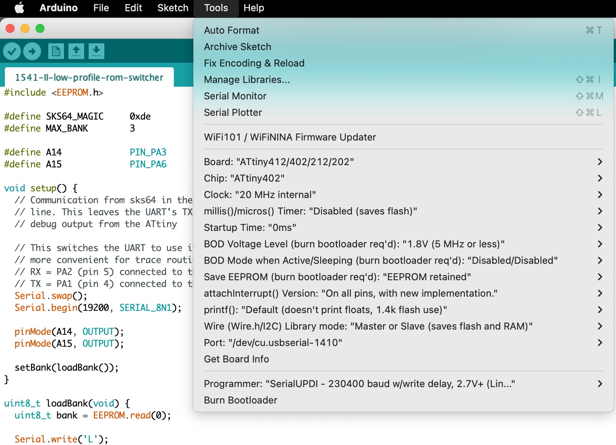Click the "Serial.write('L');" line
Screen dimensions: 616x445
pyautogui.click(x=61, y=439)
